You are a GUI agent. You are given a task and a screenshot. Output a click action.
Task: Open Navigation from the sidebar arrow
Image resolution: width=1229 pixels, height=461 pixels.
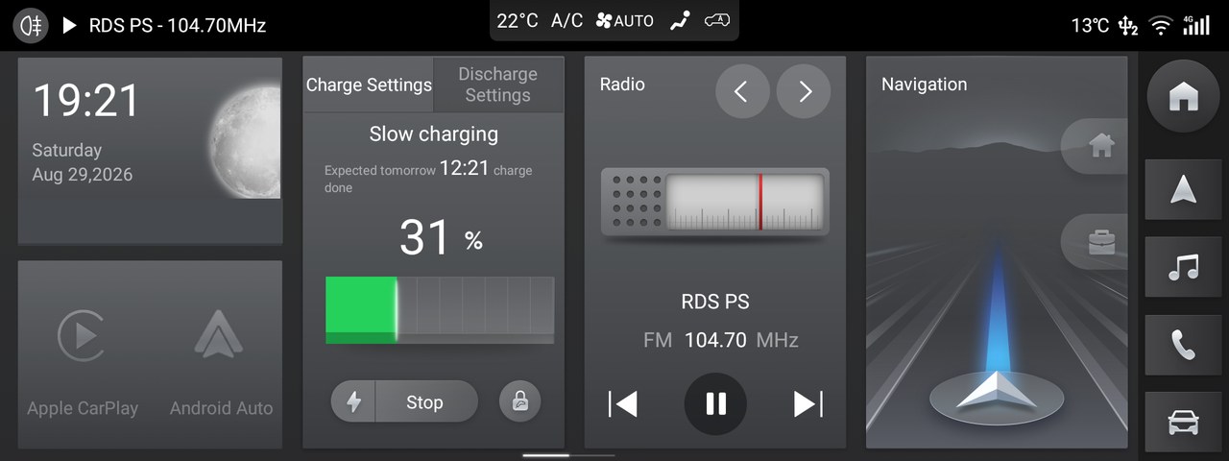click(x=1183, y=190)
